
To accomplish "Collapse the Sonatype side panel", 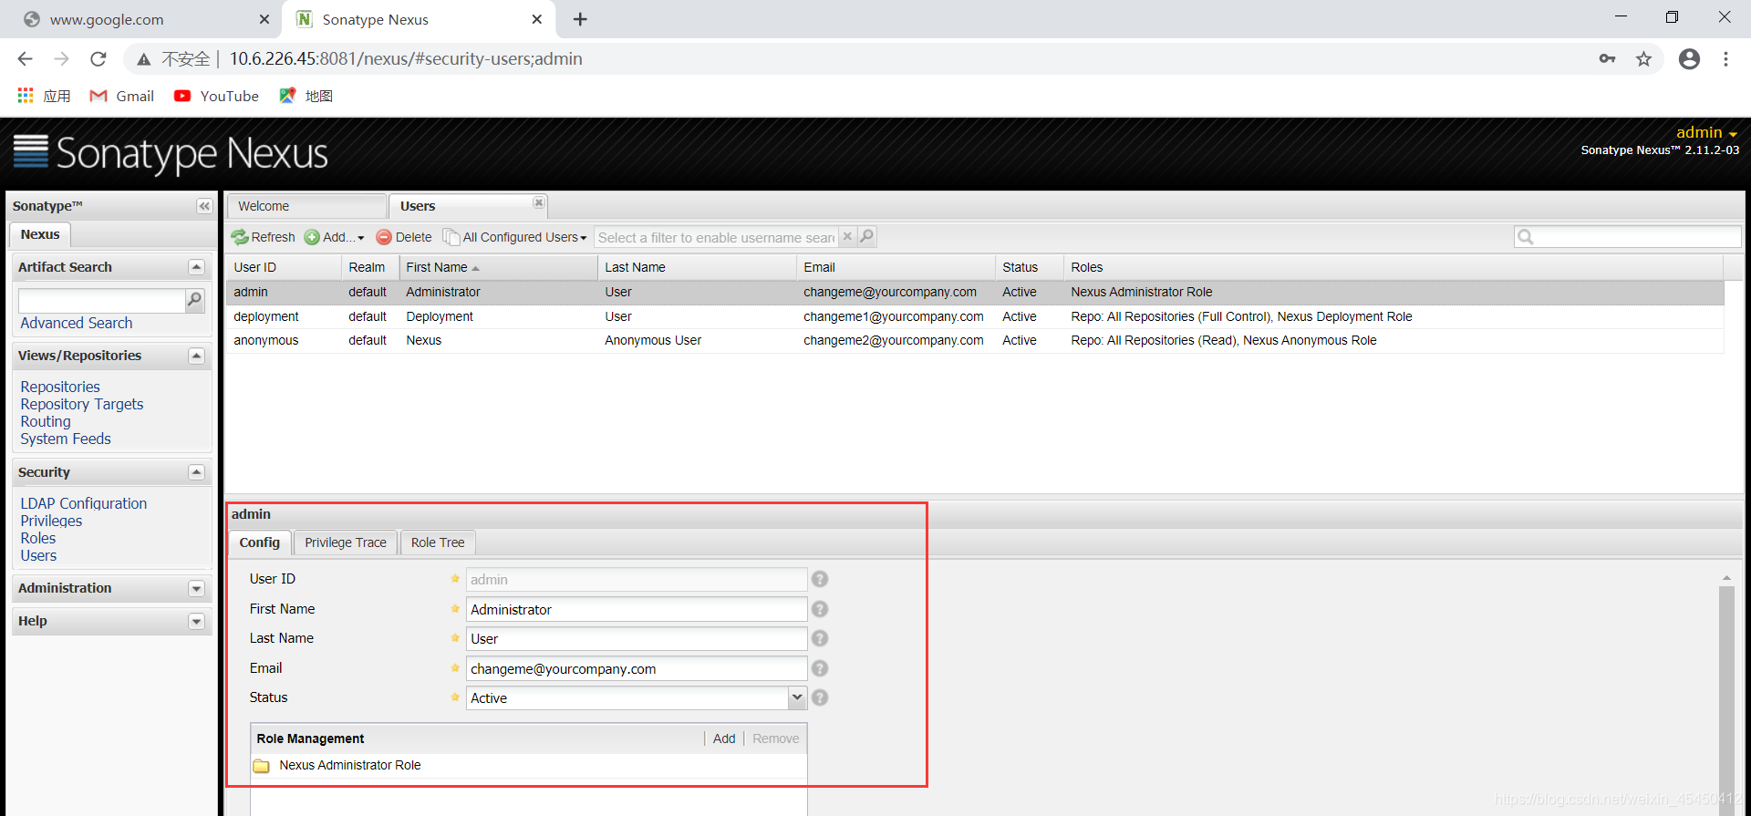I will (x=204, y=206).
